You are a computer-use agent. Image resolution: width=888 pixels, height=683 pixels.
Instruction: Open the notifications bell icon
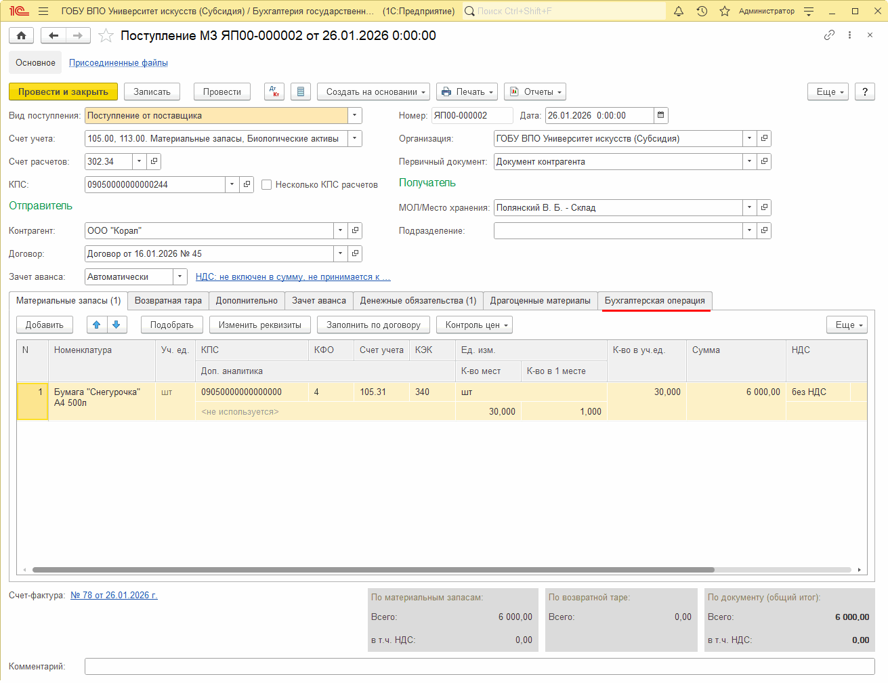pyautogui.click(x=678, y=12)
